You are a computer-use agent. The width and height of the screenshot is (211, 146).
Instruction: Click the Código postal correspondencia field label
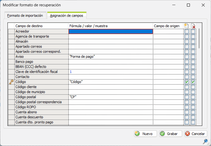(x=38, y=102)
